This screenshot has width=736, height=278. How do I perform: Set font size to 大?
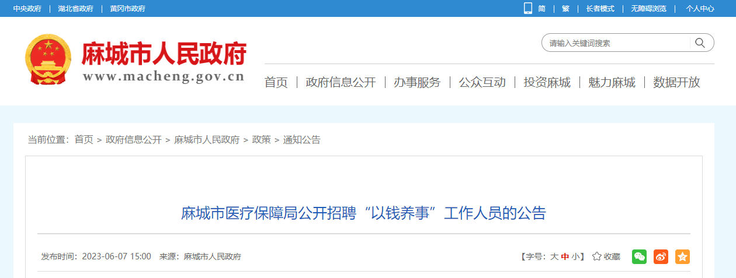554,256
